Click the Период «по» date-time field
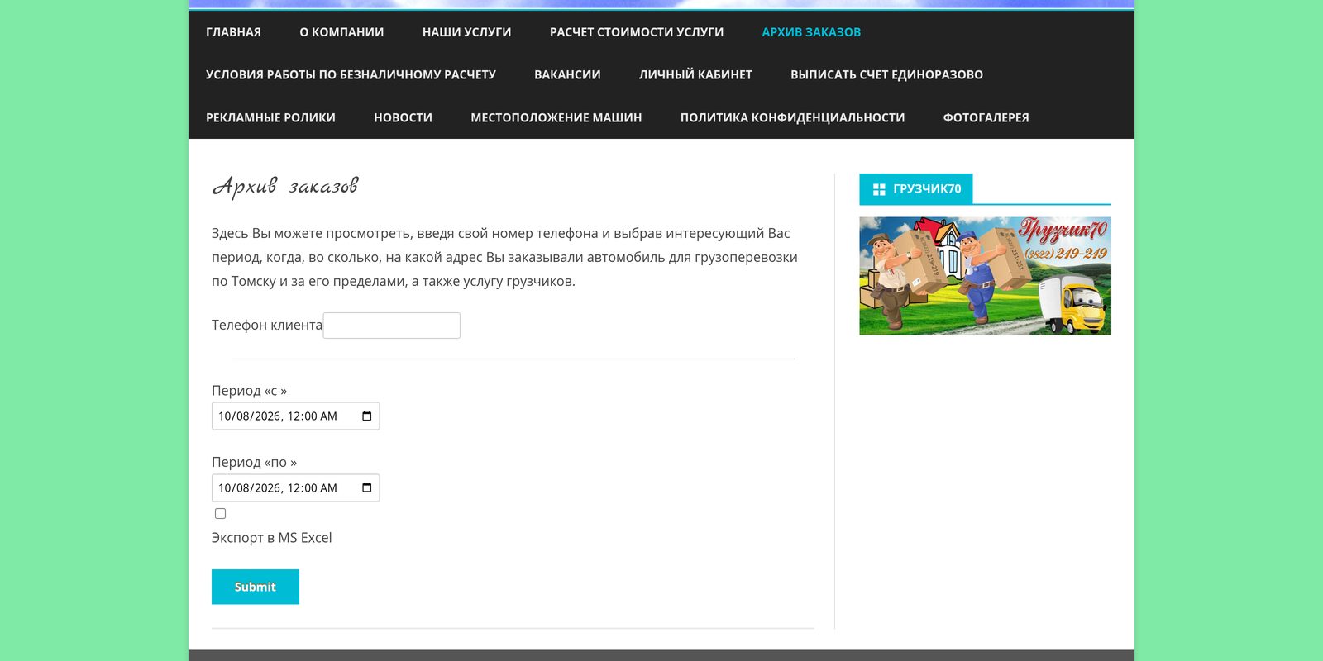 295,488
